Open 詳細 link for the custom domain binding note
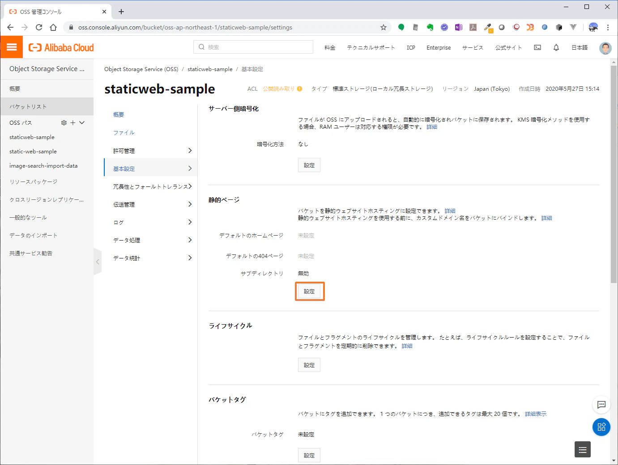 [x=546, y=218]
